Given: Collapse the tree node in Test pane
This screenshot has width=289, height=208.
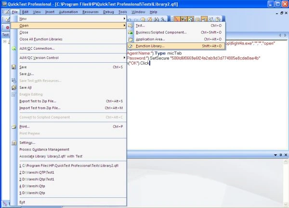Looking at the screenshot, I should click(5, 42).
